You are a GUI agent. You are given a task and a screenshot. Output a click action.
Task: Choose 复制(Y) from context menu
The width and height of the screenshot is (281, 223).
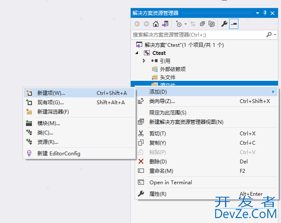pos(206,143)
